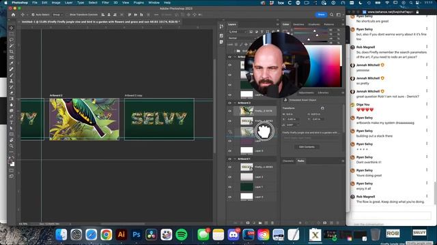This screenshot has height=245, width=437.
Task: Select the Horizontal Type tool
Action: pos(12,122)
